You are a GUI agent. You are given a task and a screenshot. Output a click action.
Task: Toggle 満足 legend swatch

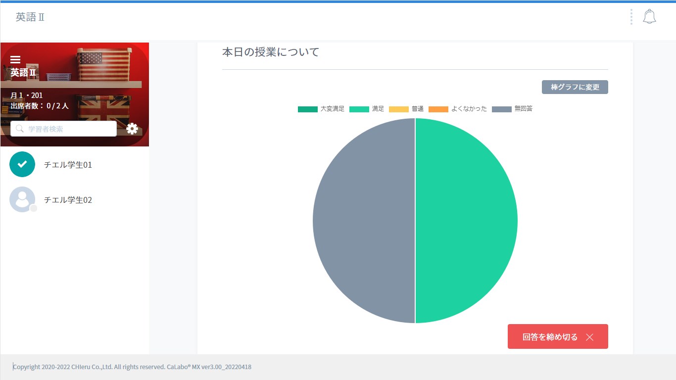click(x=359, y=109)
